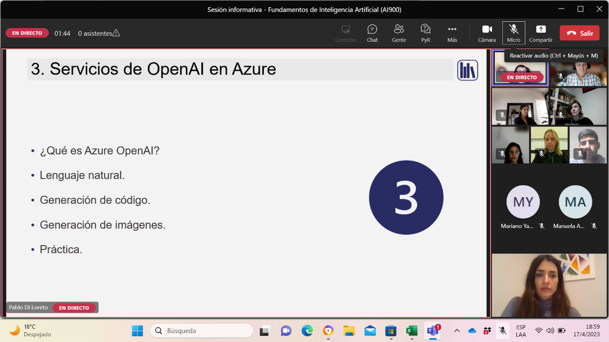Screen dimensions: 609x342
Task: Open File Explorer from taskbar
Action: coord(349,331)
